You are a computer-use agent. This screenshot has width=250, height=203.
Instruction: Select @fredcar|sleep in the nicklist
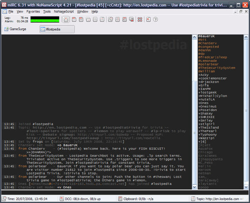click(213, 57)
